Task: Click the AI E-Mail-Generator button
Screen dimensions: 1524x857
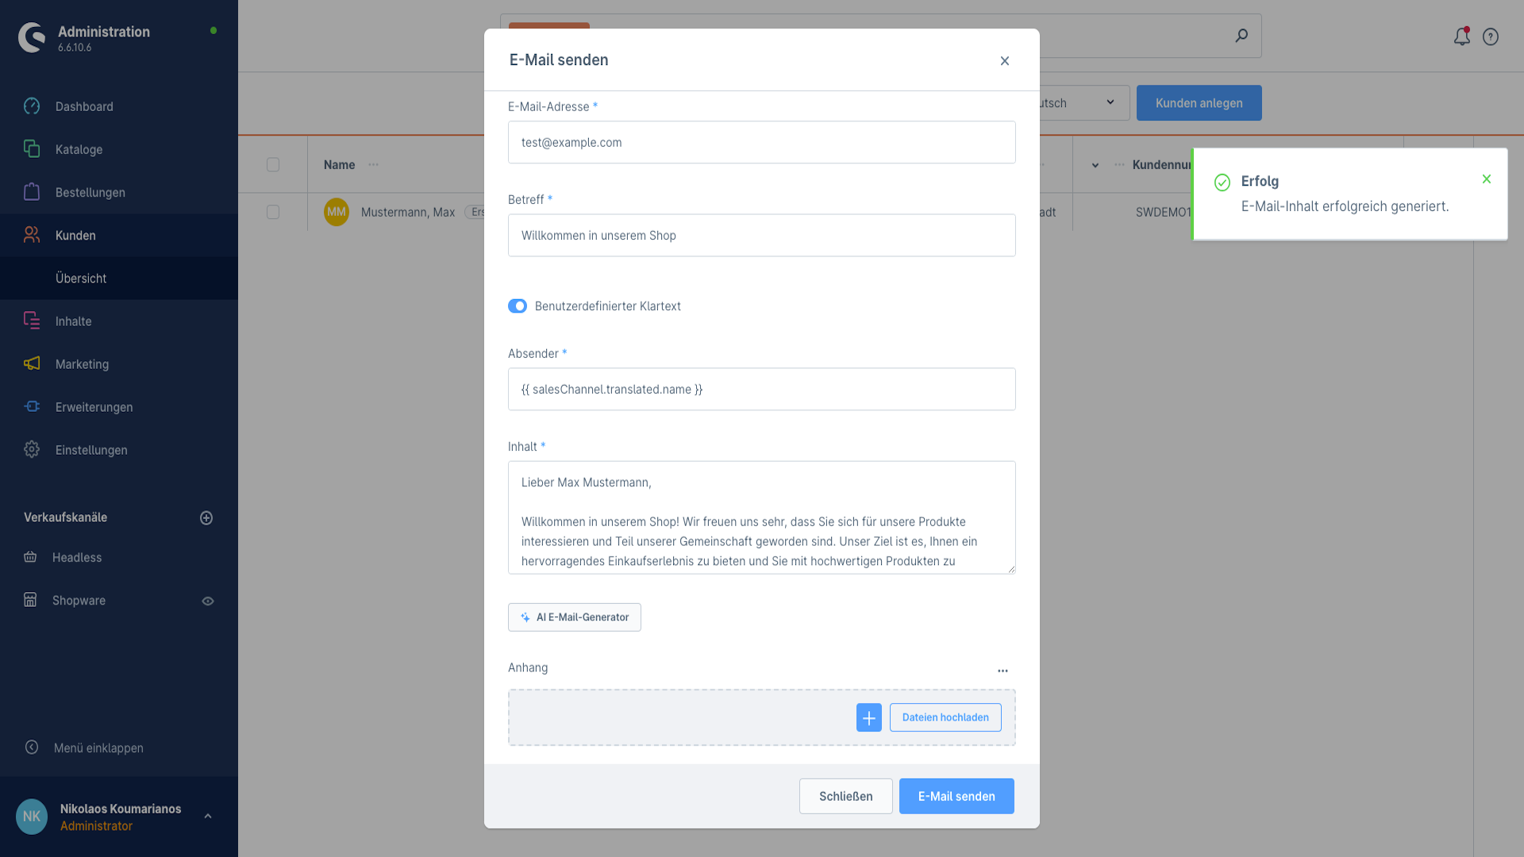Action: pyautogui.click(x=575, y=617)
